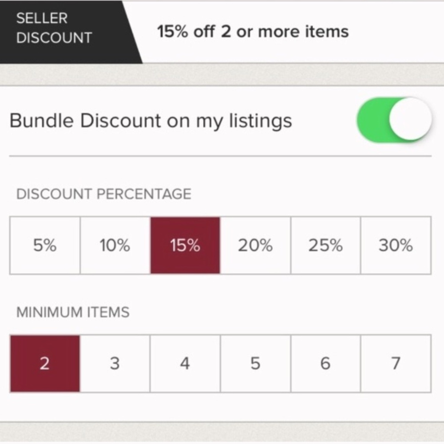Select the 20% discount percentage
444x444 pixels.
(x=255, y=245)
